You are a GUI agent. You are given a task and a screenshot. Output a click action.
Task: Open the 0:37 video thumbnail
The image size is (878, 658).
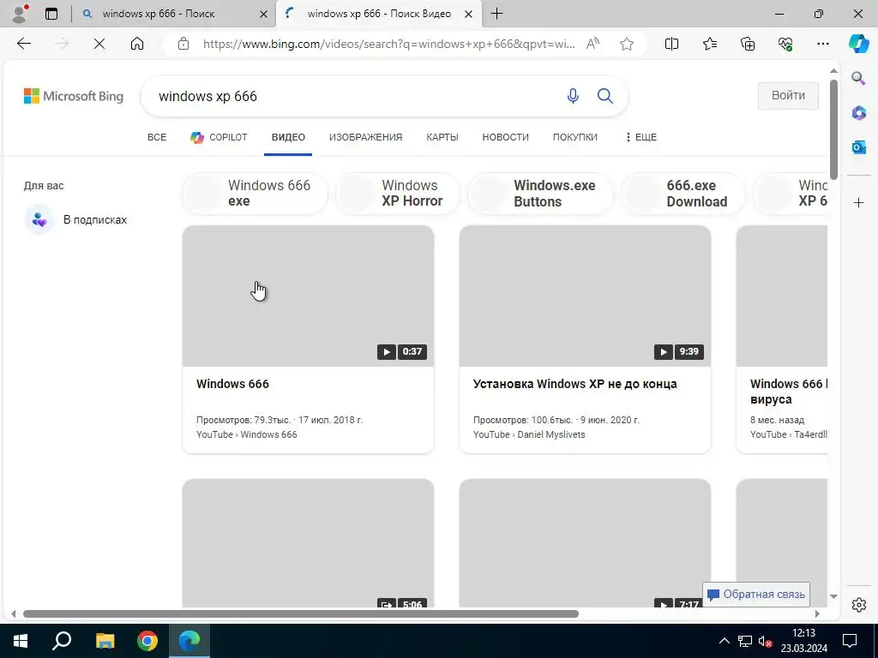(308, 296)
